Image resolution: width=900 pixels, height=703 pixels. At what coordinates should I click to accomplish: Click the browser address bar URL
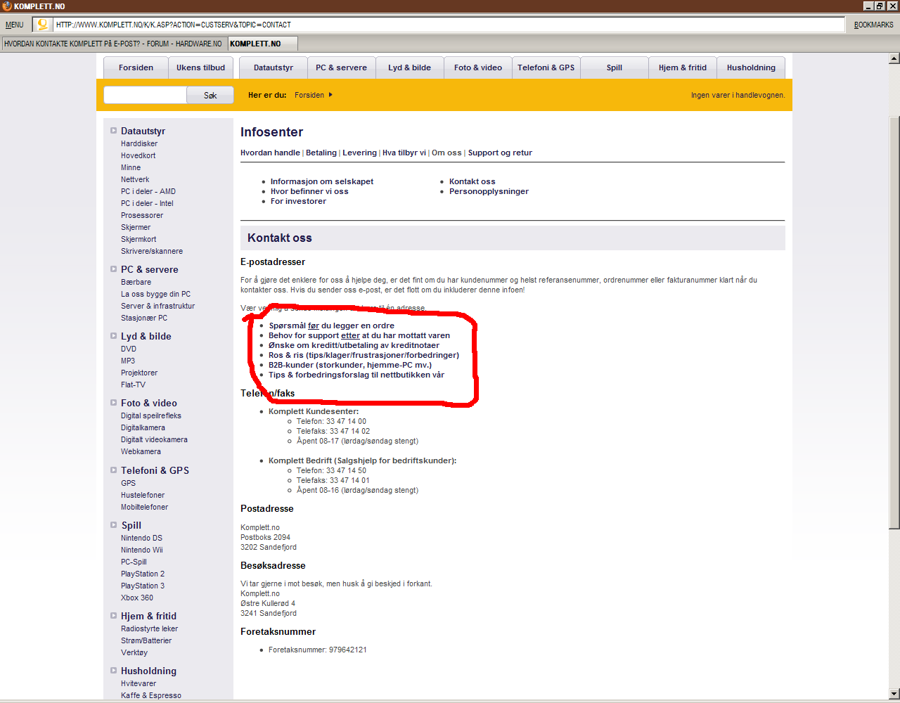pyautogui.click(x=449, y=25)
